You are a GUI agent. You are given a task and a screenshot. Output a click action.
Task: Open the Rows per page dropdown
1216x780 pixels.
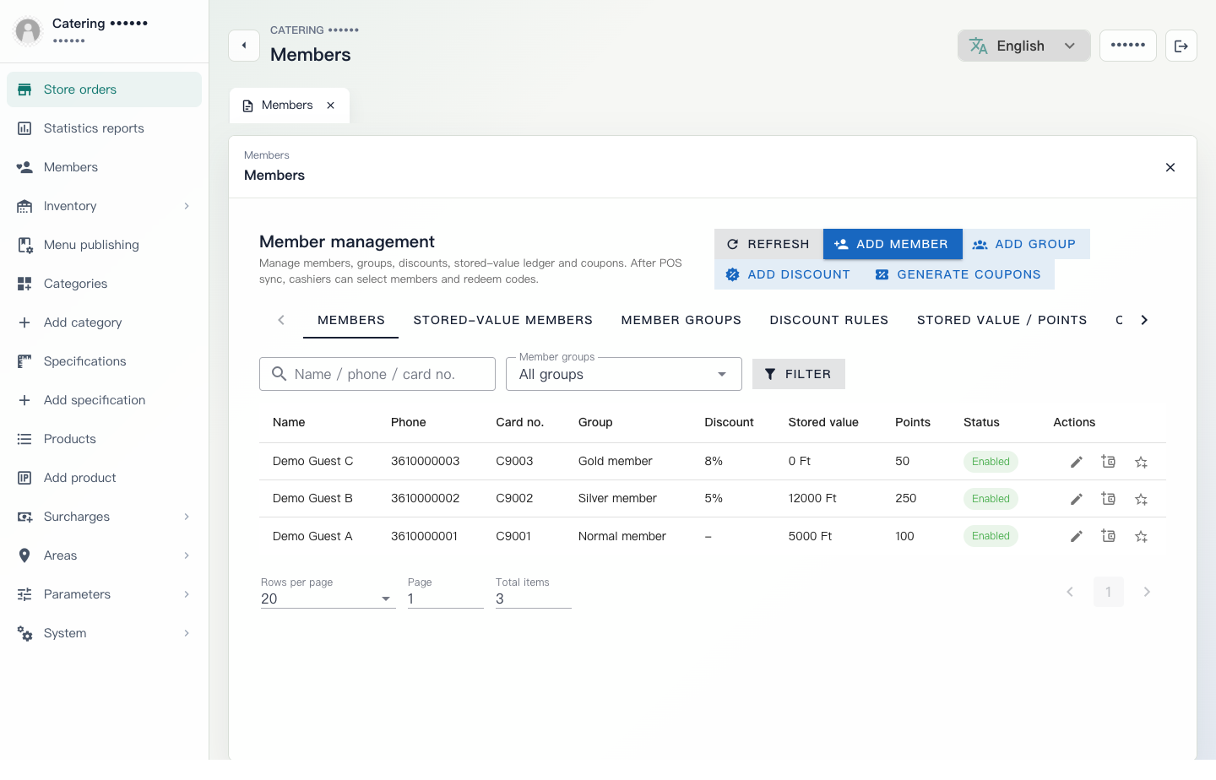328,599
